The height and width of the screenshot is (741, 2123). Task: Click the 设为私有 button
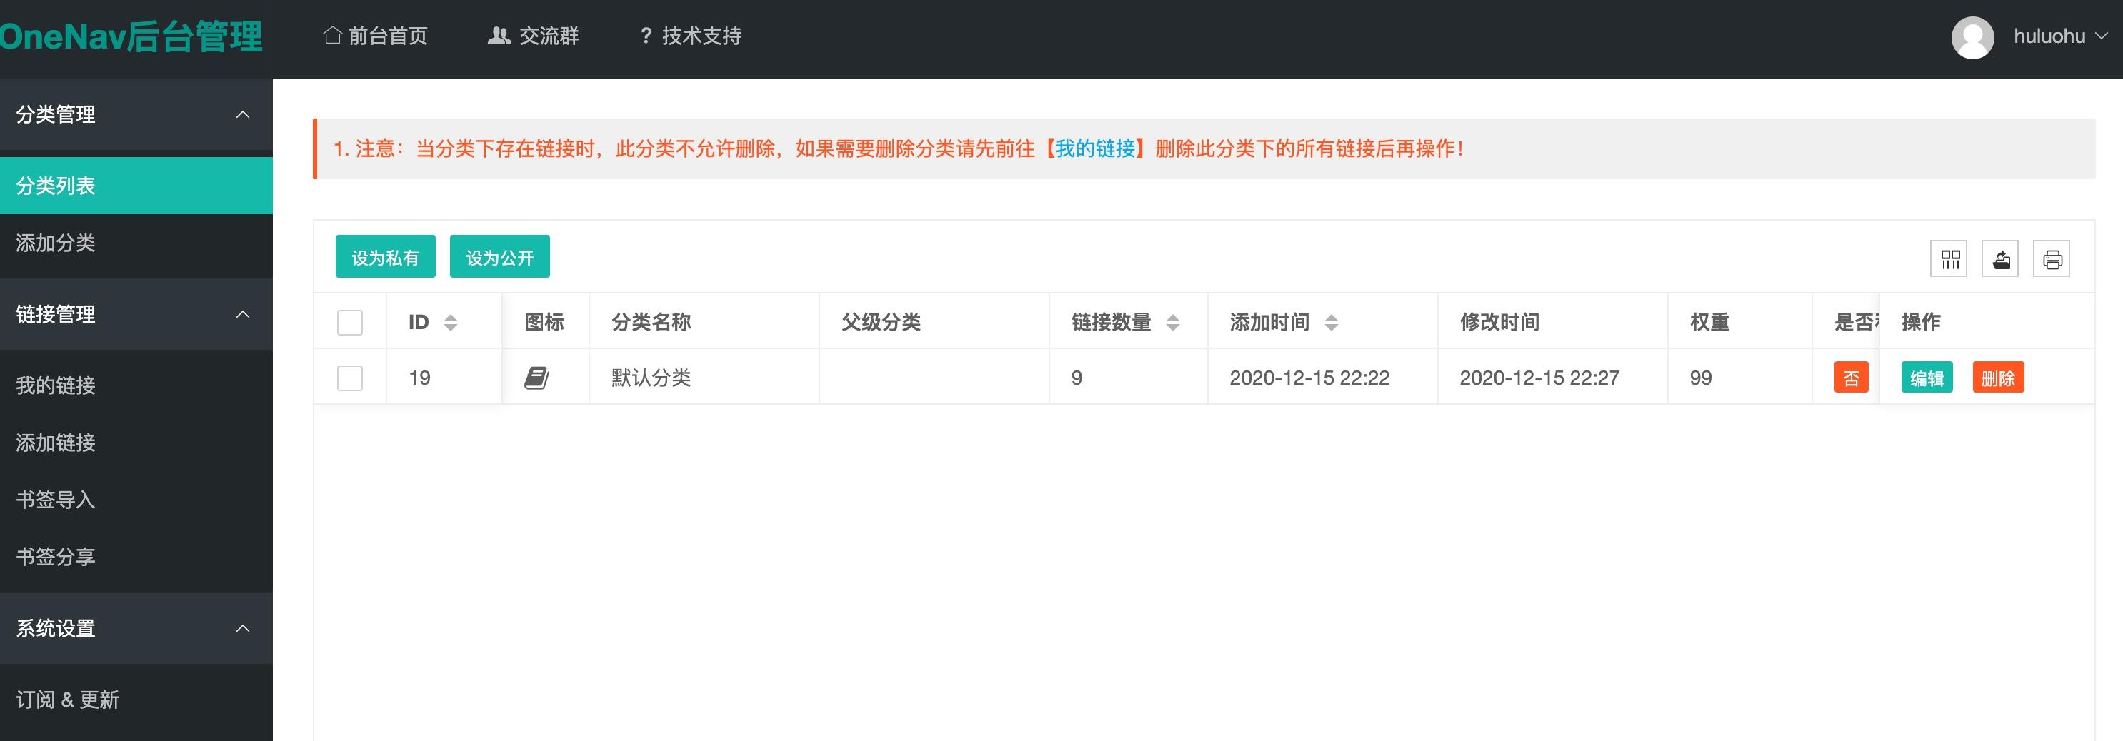point(385,256)
